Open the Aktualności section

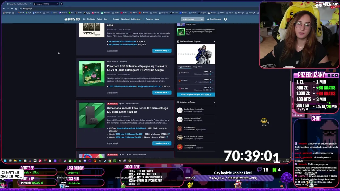coord(125,19)
